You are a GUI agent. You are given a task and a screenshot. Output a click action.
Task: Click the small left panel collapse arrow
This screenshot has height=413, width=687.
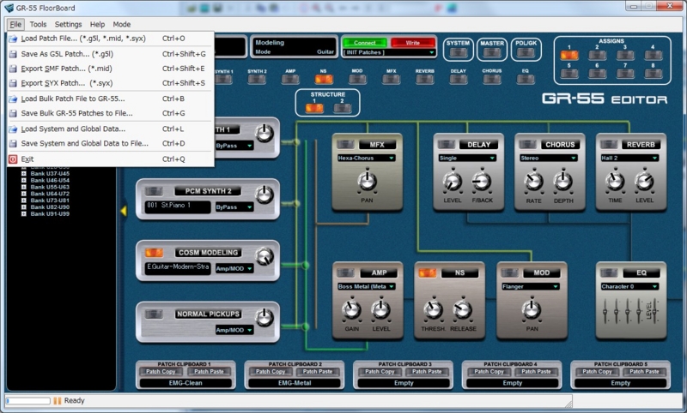pos(123,210)
